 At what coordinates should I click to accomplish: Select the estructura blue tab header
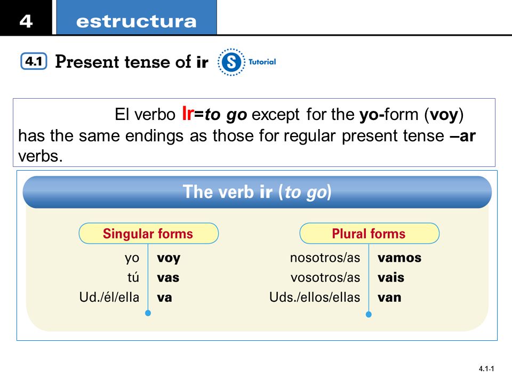[137, 17]
